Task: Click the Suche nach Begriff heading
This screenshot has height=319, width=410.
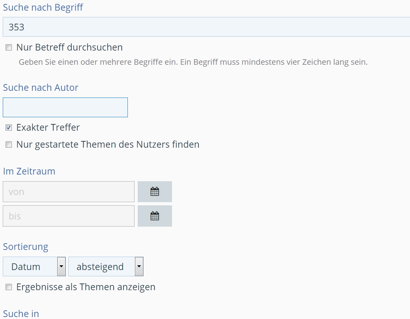Action: point(43,8)
